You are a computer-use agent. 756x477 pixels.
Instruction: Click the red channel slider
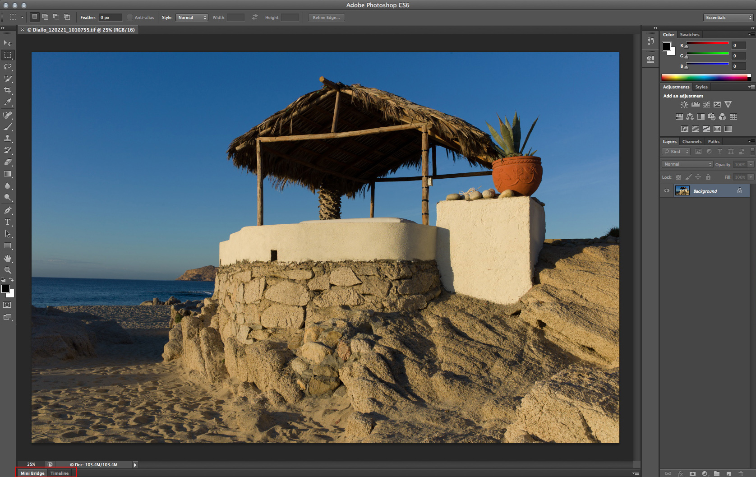pos(707,44)
